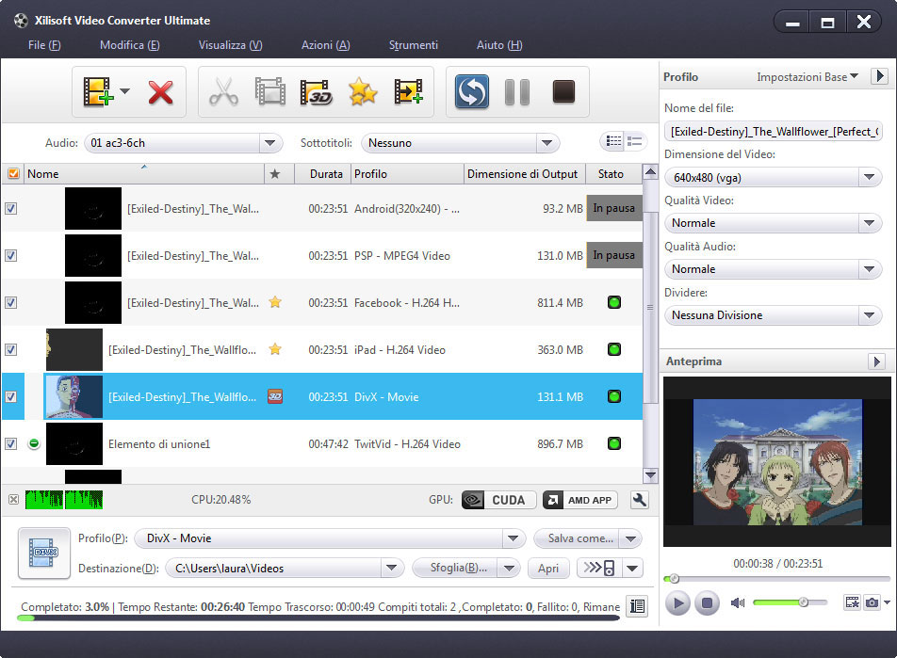The height and width of the screenshot is (658, 897).
Task: Uncheck the Android(320x240) row checkbox
Action: [x=11, y=209]
